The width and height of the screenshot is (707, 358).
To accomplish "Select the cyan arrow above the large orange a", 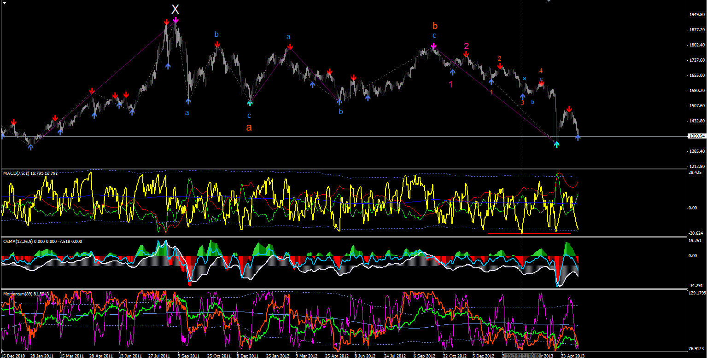I will tap(250, 103).
